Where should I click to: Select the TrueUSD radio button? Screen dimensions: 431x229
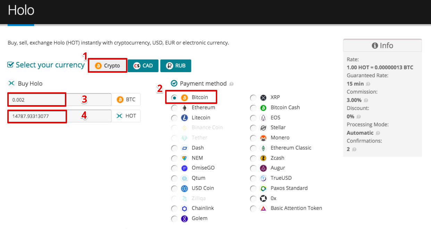253,178
